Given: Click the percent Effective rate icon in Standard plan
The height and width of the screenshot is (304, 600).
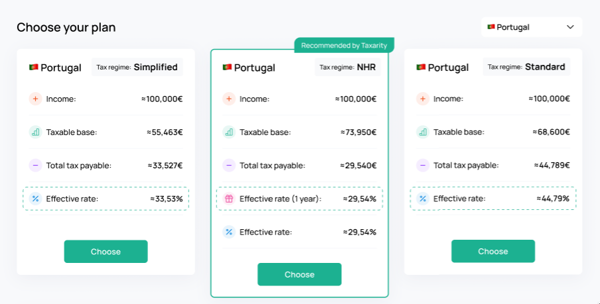Looking at the screenshot, I should (x=422, y=199).
